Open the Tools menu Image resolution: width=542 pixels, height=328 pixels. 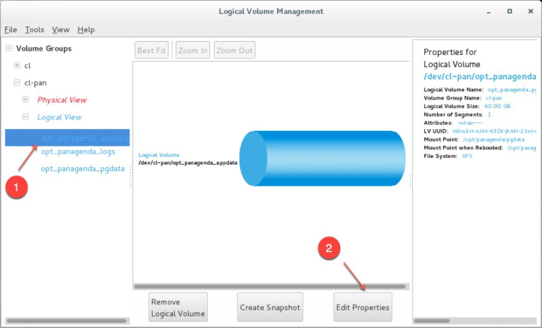[x=34, y=30]
